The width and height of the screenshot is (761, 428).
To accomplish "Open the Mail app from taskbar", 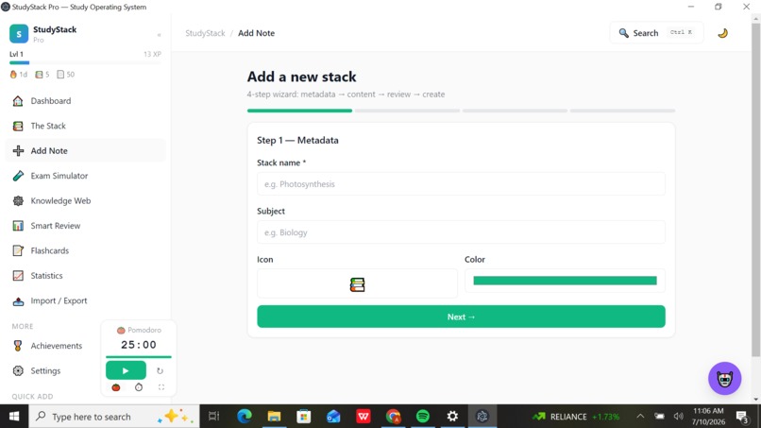I will (x=333, y=417).
